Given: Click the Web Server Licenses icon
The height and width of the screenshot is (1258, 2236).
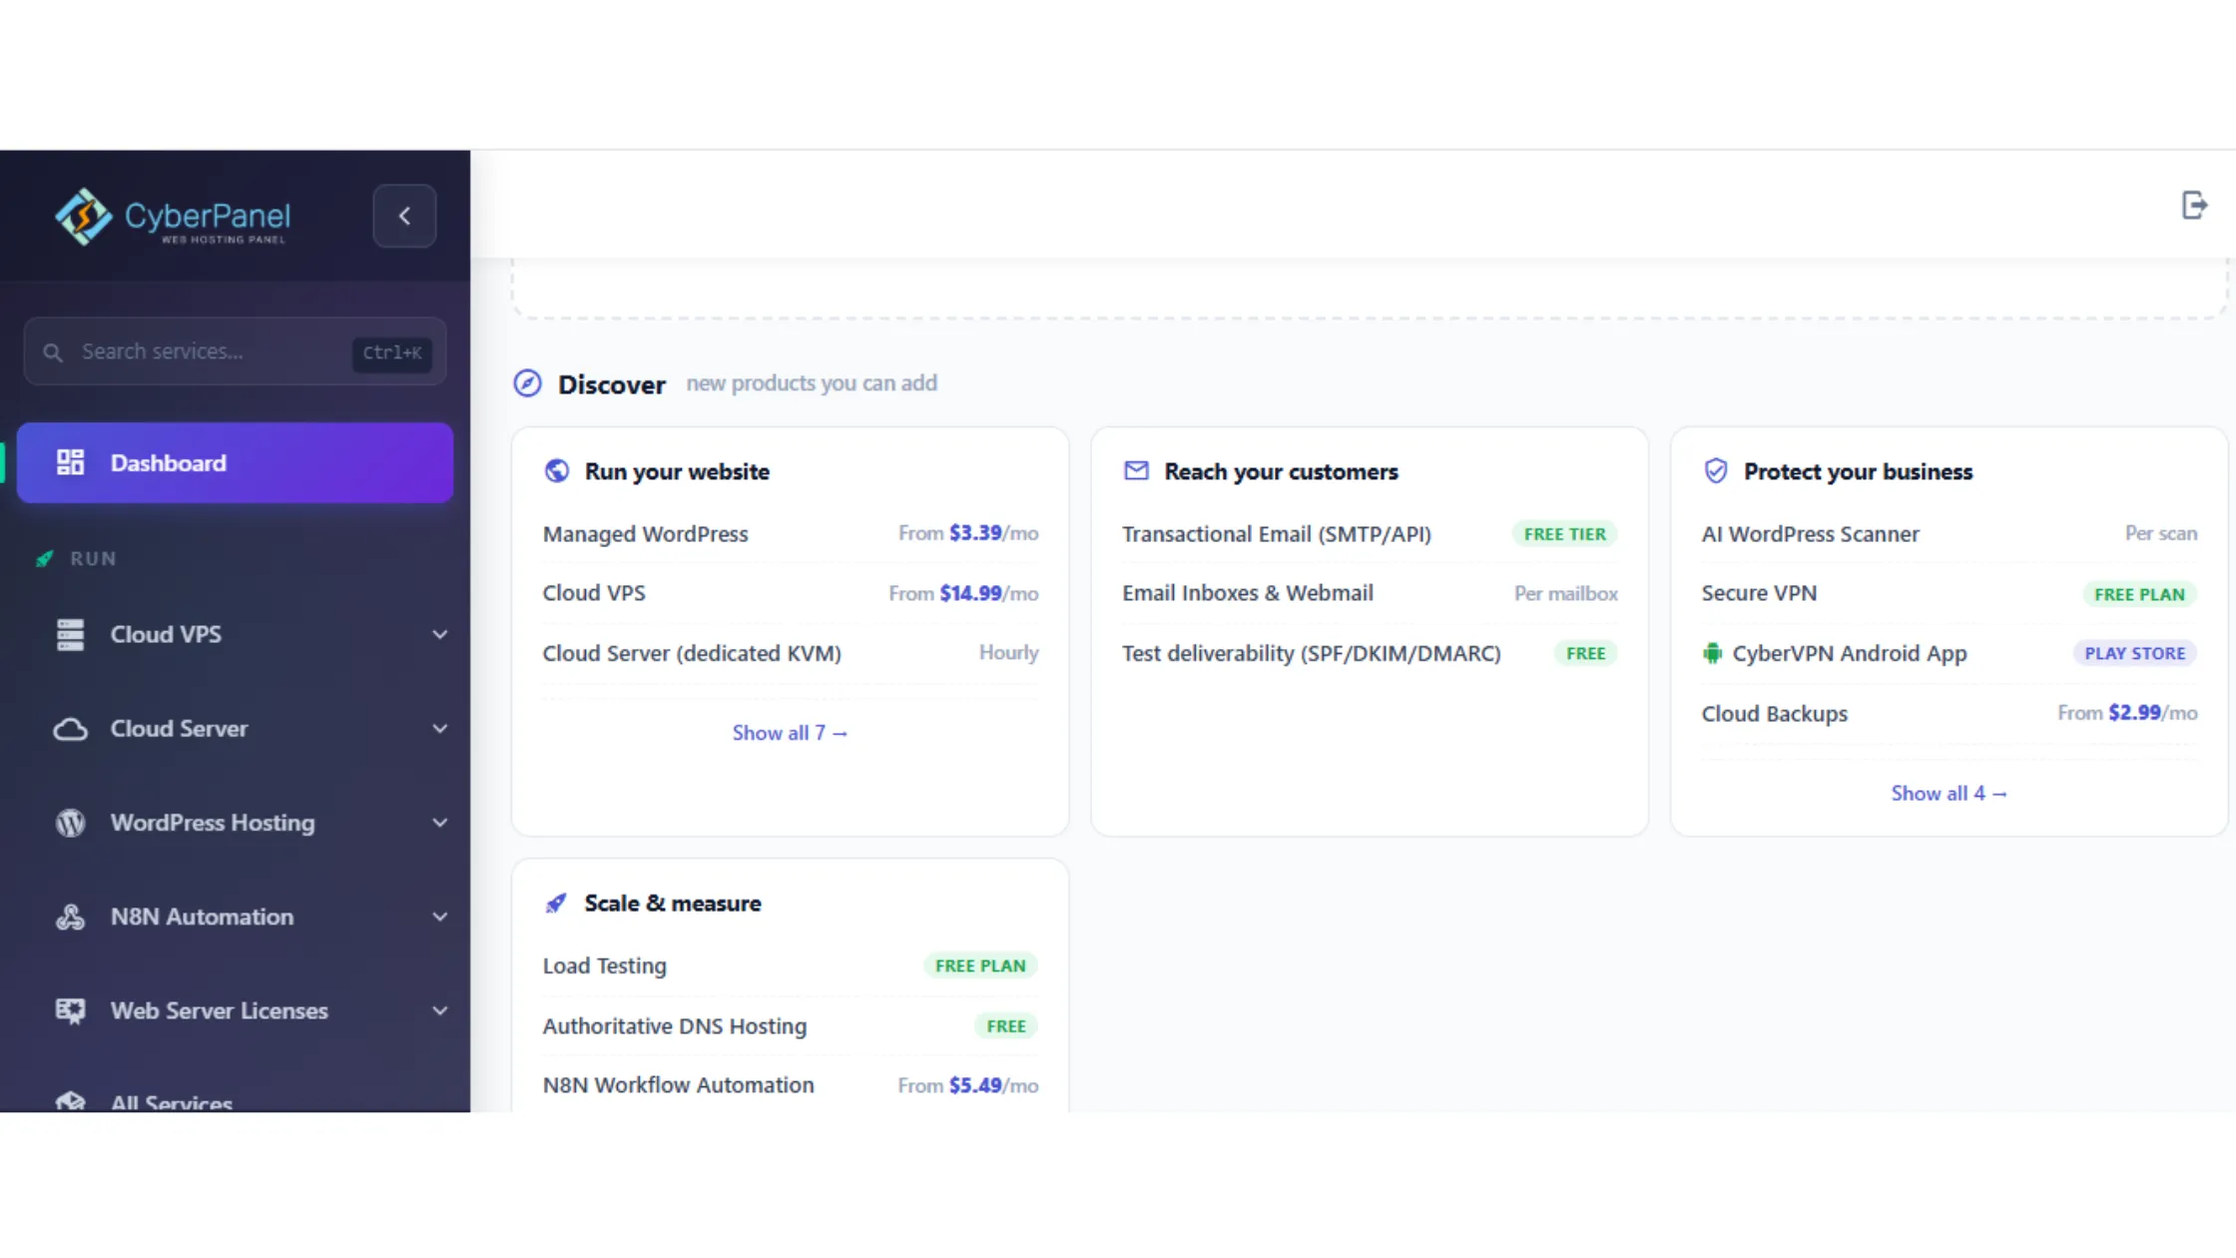Looking at the screenshot, I should tap(70, 1010).
